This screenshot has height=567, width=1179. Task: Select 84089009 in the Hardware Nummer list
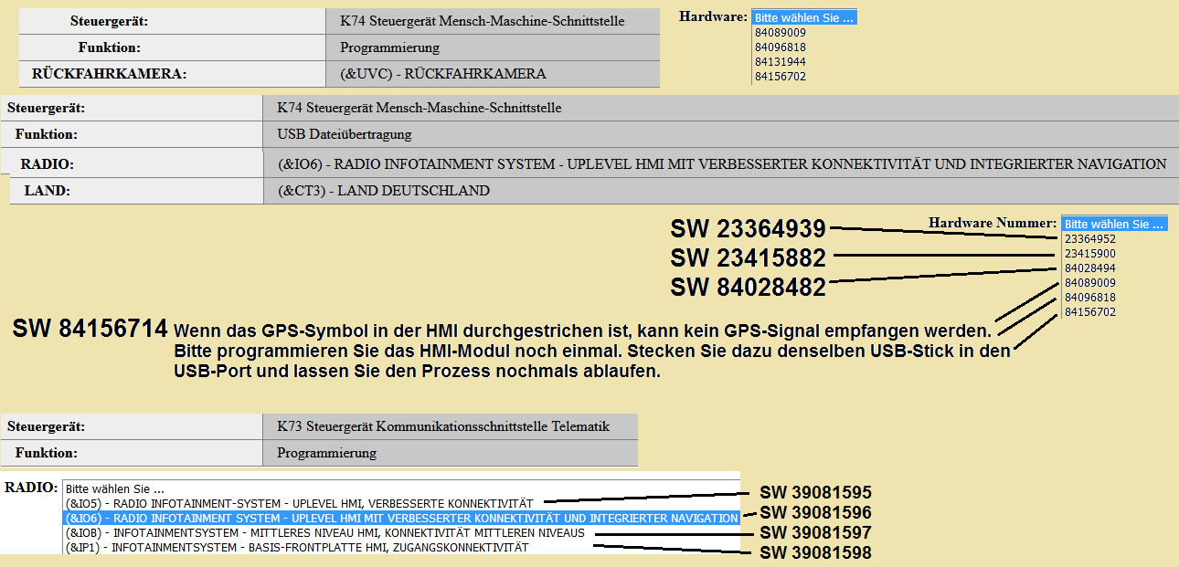click(x=1089, y=283)
